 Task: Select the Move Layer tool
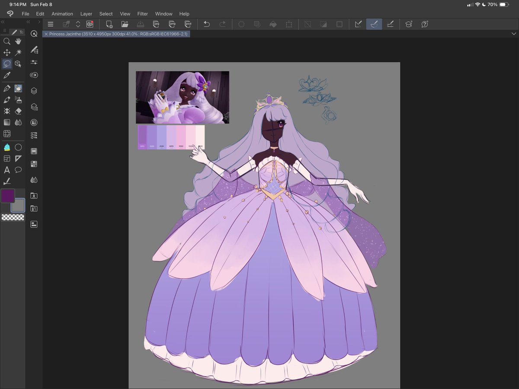[x=7, y=53]
